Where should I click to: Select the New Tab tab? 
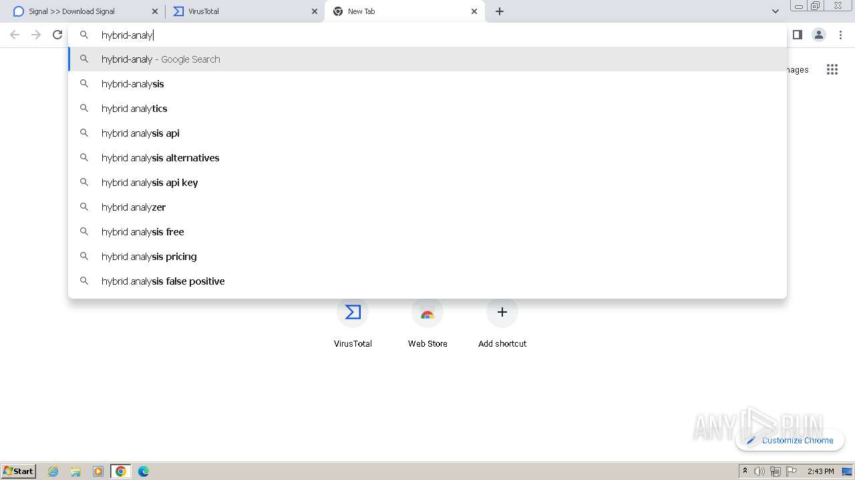[x=404, y=11]
